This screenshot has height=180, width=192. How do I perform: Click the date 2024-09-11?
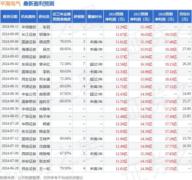coord(10,27)
